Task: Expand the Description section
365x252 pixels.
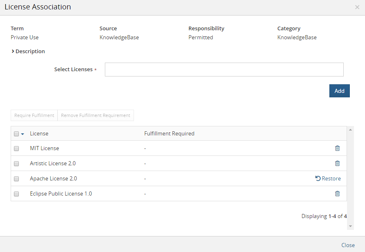Action: (28, 51)
